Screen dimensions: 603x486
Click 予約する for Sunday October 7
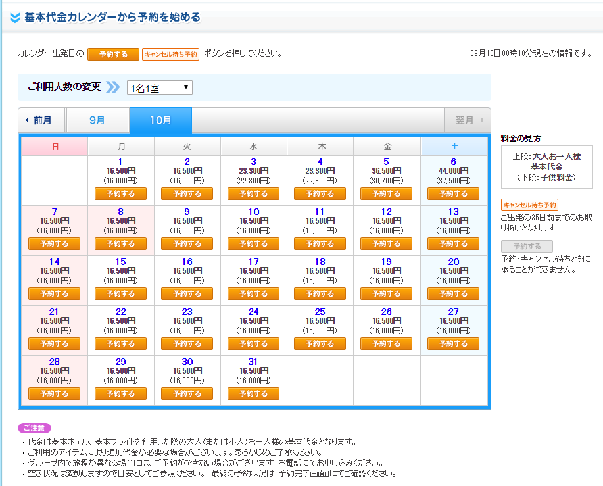click(54, 244)
